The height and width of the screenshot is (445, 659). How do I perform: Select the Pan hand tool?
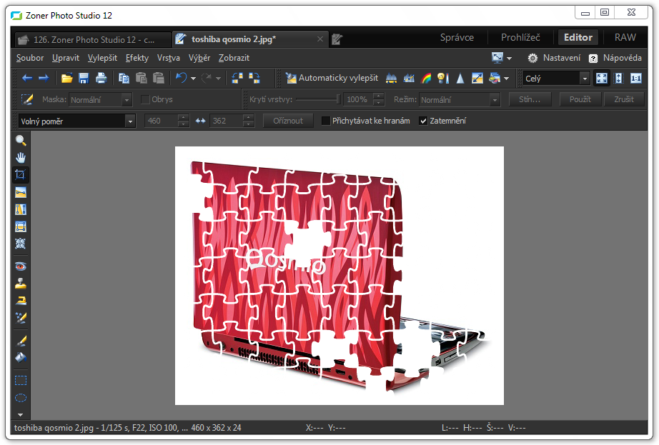[x=20, y=157]
